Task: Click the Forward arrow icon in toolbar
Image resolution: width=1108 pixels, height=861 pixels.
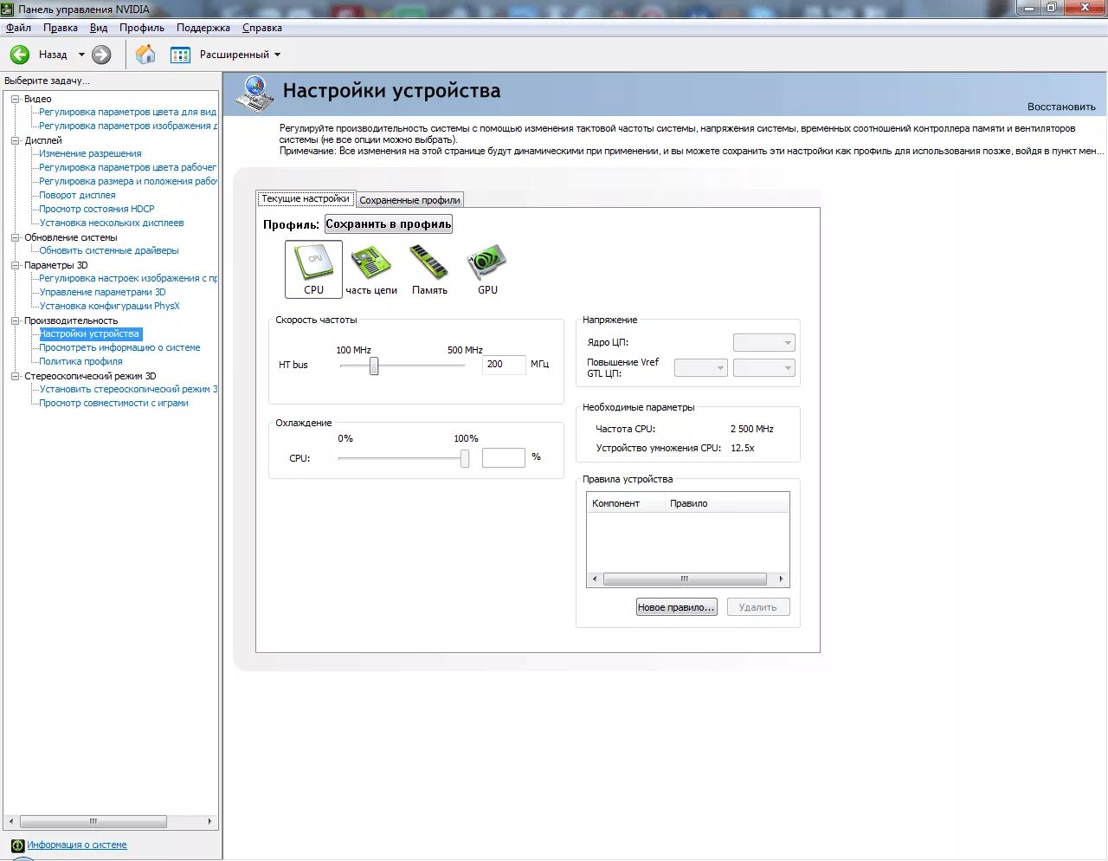Action: (x=101, y=55)
